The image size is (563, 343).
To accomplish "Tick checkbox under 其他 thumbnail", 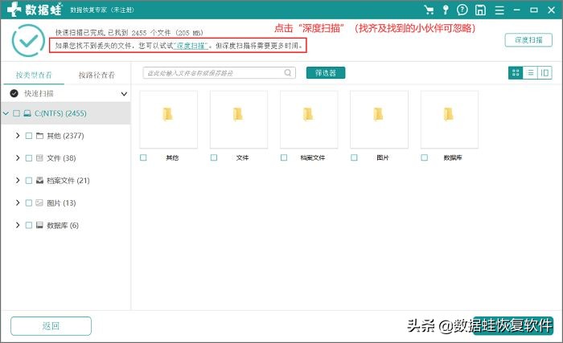I will [143, 157].
